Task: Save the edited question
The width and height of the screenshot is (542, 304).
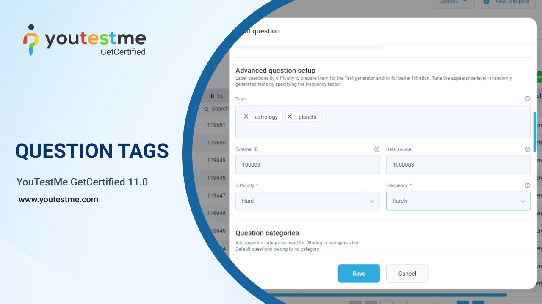Action: (x=359, y=274)
